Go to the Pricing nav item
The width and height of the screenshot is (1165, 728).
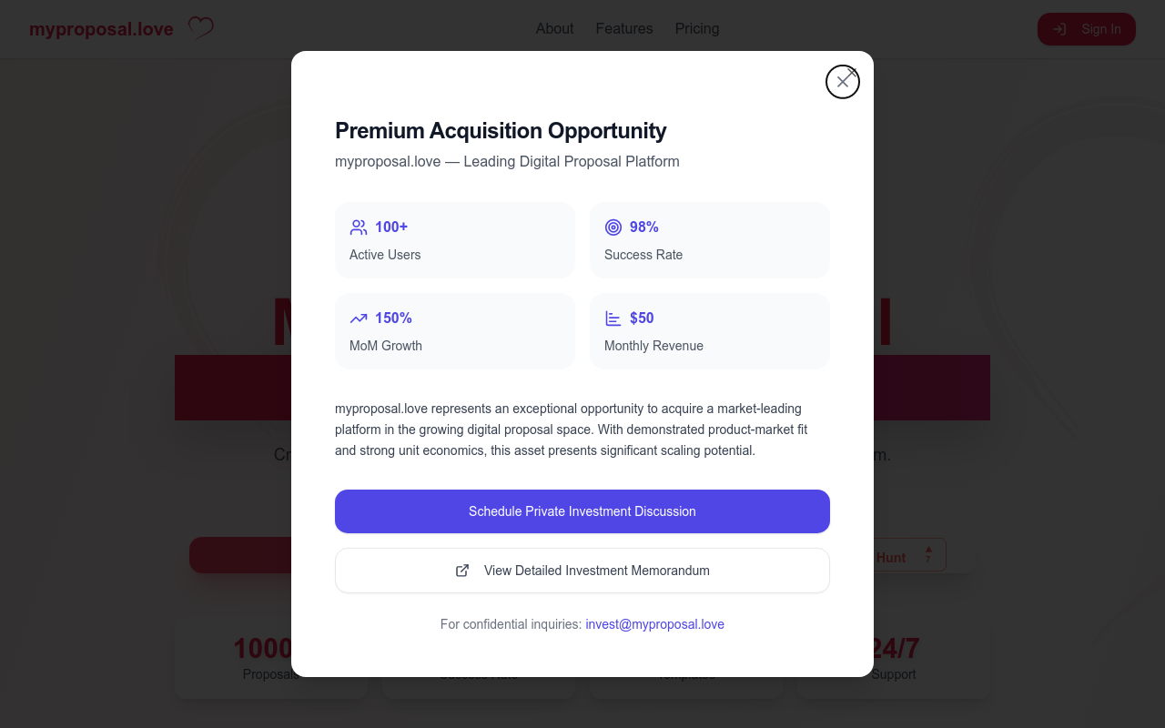tap(697, 28)
